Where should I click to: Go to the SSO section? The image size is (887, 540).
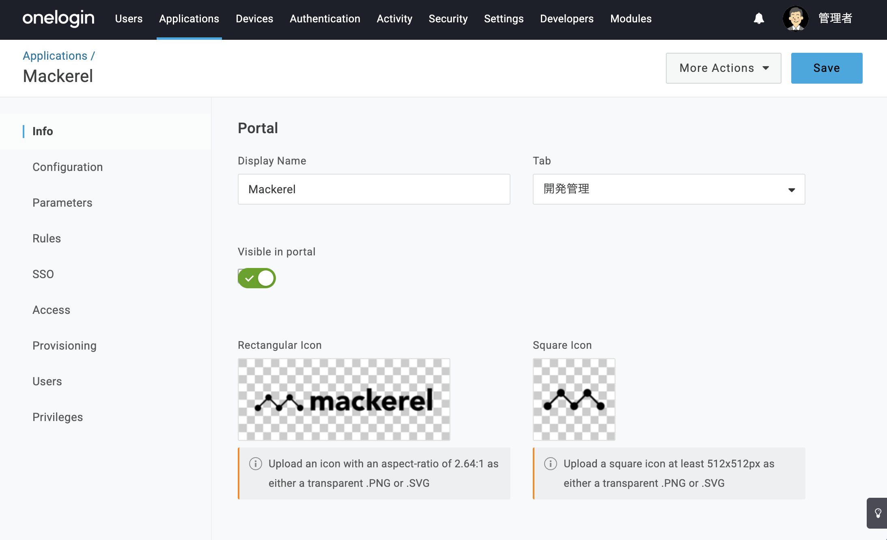pyautogui.click(x=43, y=274)
